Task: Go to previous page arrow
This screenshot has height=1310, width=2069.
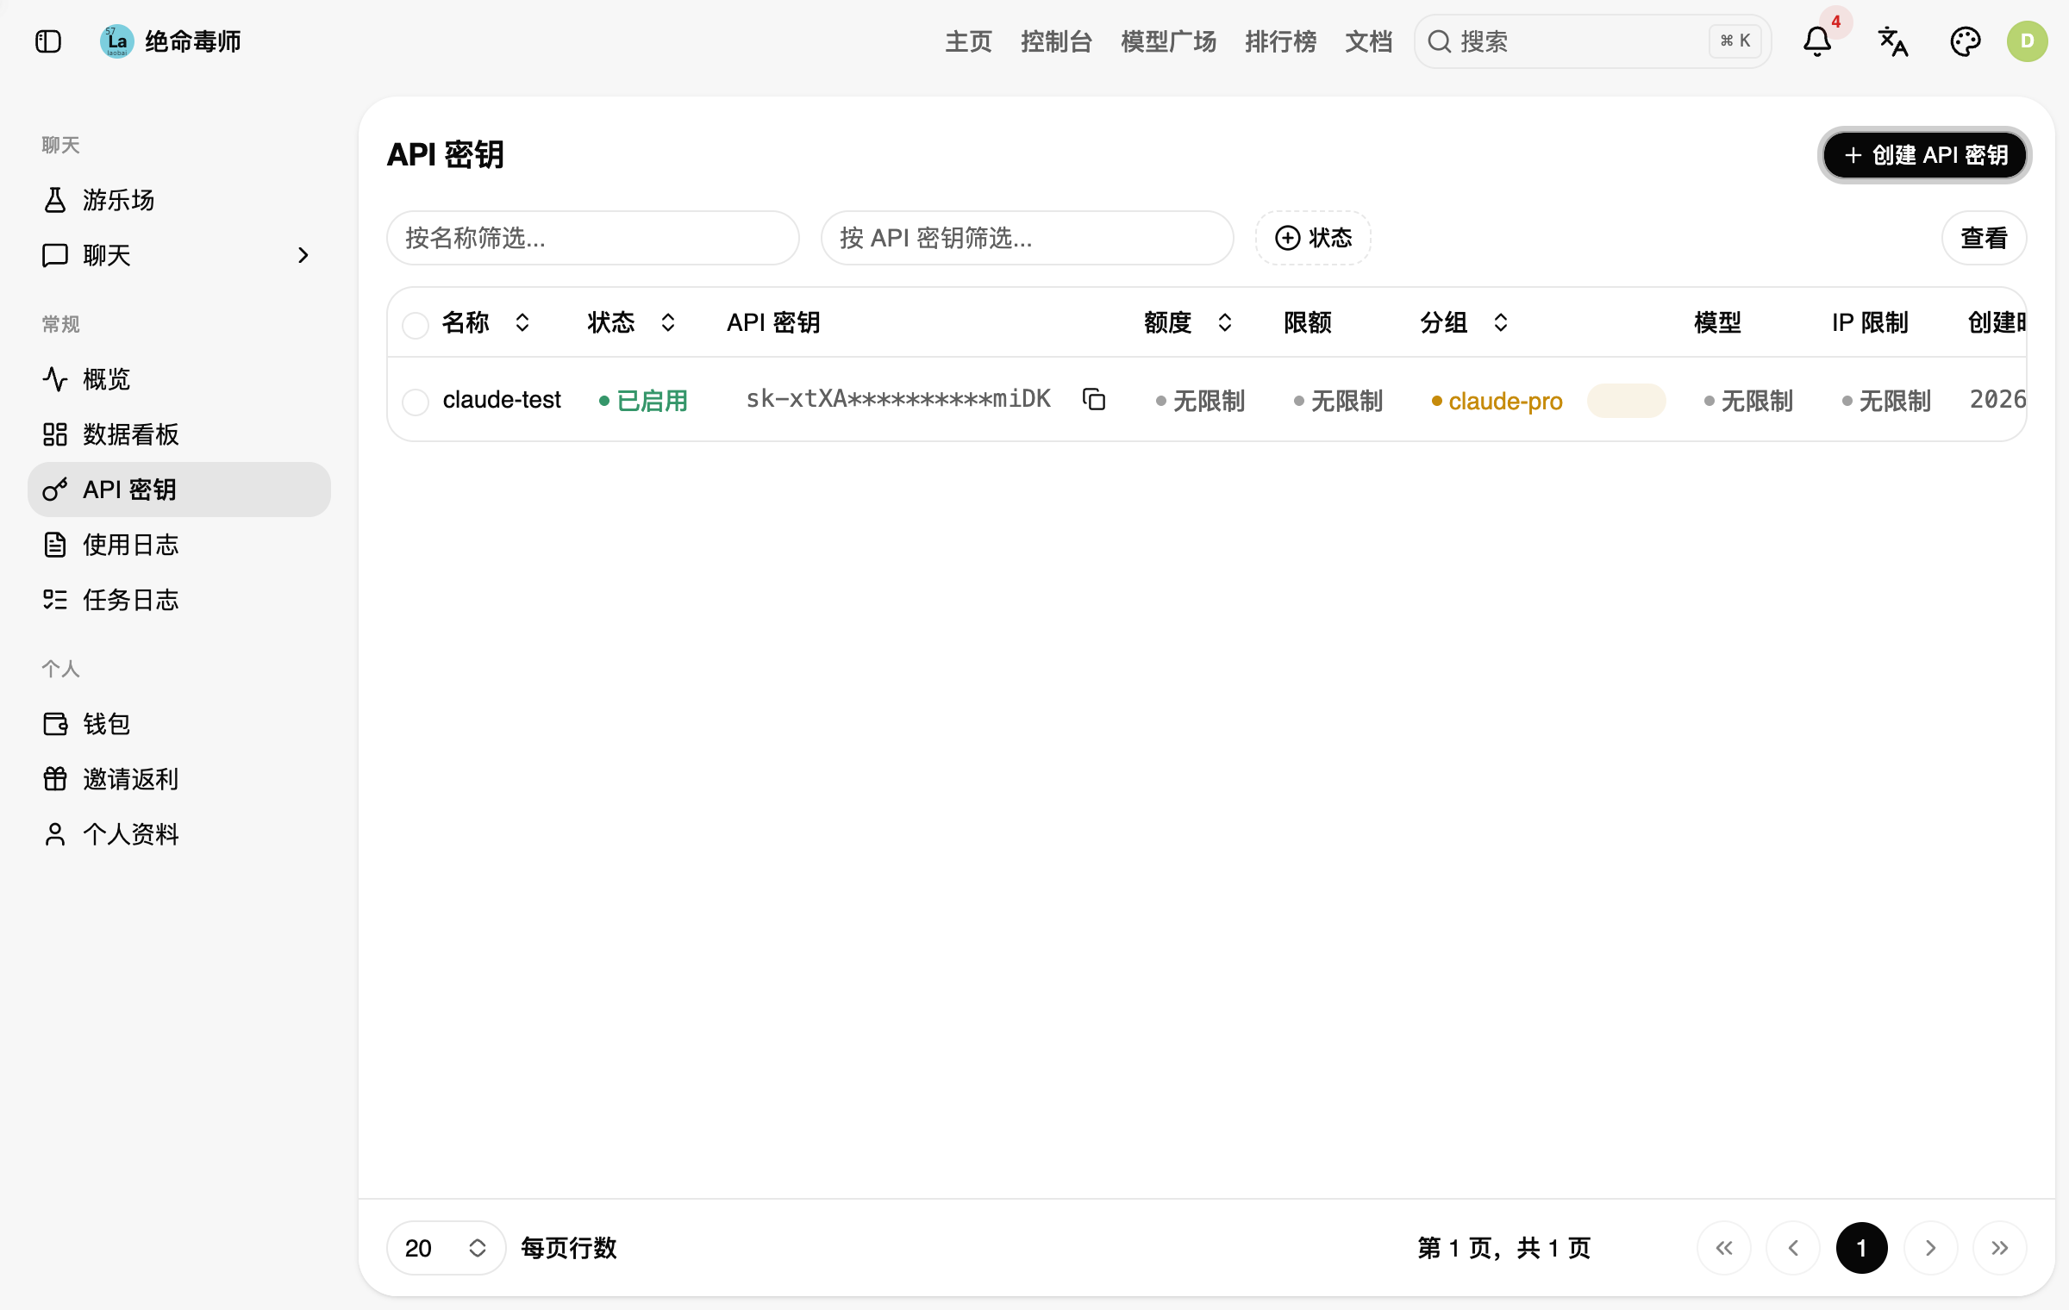Action: coord(1793,1248)
